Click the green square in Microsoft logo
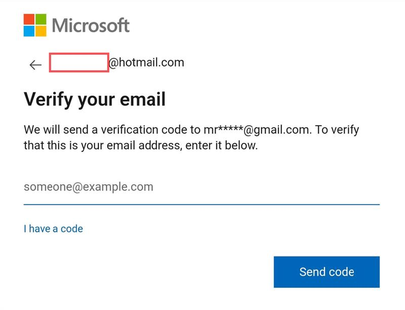 (x=41, y=19)
